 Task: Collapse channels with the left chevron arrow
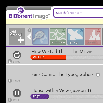click(29, 37)
